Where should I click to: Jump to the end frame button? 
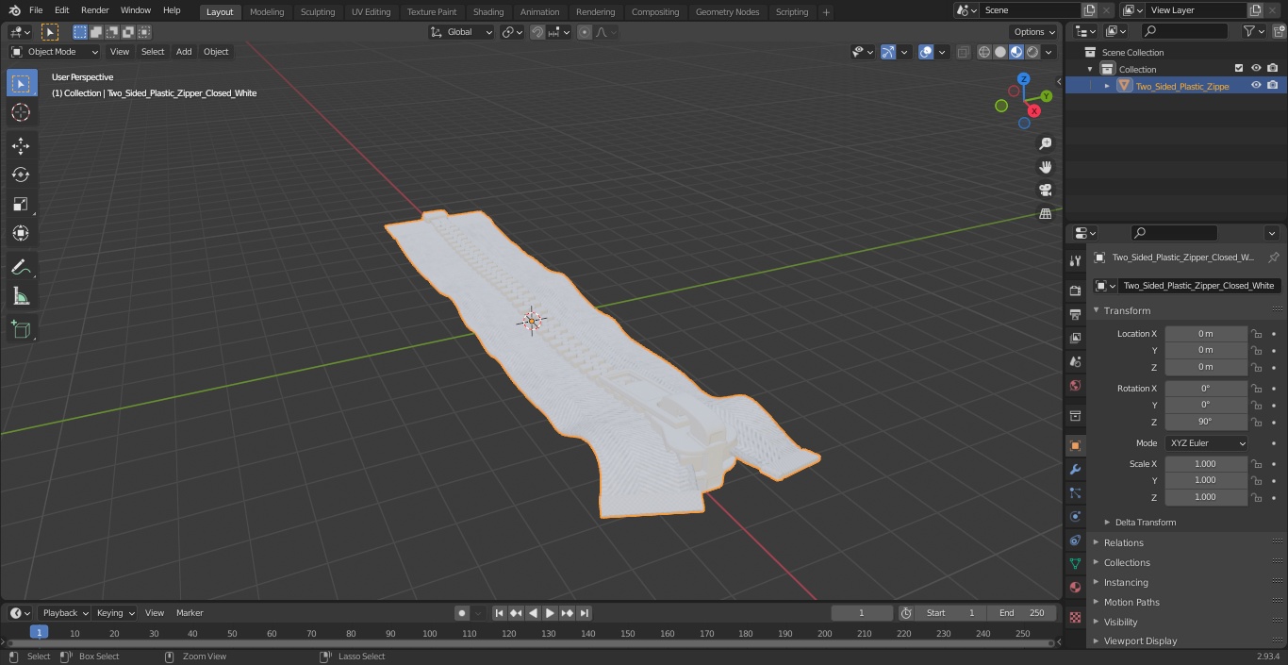pos(585,613)
